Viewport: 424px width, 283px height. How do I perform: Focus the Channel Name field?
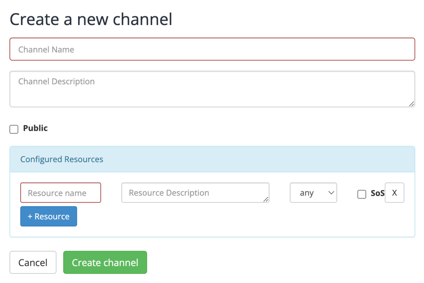212,50
